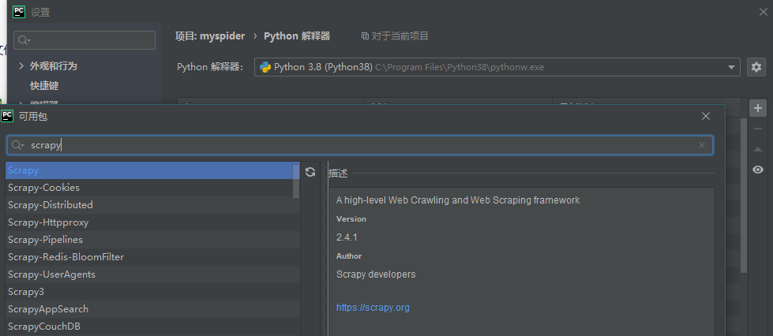This screenshot has width=773, height=336.
Task: Toggle the eye icon to show early releases
Action: 758,170
